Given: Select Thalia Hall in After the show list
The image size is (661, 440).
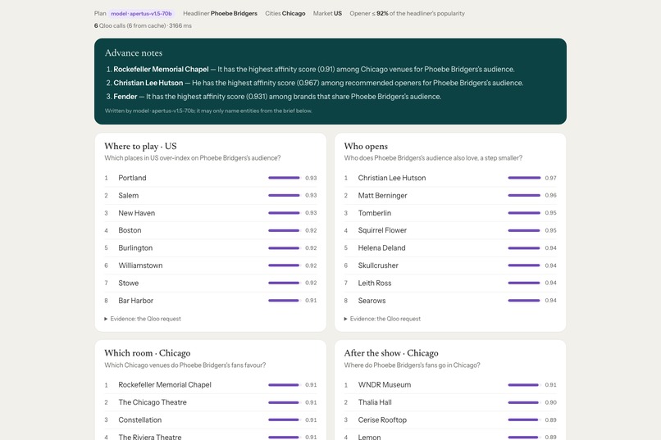Looking at the screenshot, I should [450, 402].
